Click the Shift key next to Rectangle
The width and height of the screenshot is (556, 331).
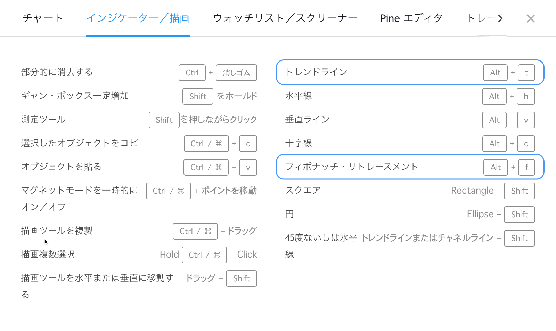click(519, 191)
